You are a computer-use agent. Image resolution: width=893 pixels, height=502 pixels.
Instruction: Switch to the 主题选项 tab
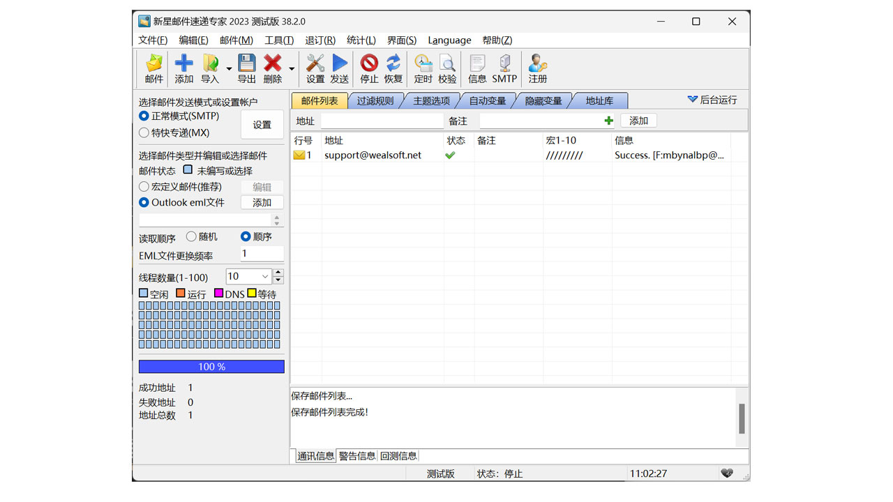(432, 101)
